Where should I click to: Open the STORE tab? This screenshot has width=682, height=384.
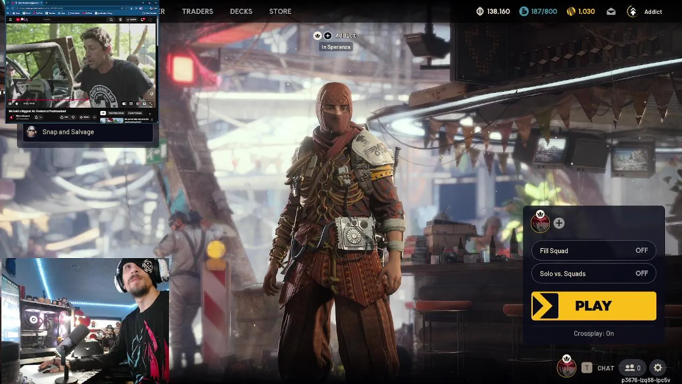280,11
